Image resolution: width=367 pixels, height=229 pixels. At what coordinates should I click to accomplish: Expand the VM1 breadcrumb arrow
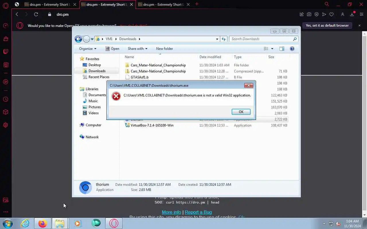pyautogui.click(x=116, y=39)
